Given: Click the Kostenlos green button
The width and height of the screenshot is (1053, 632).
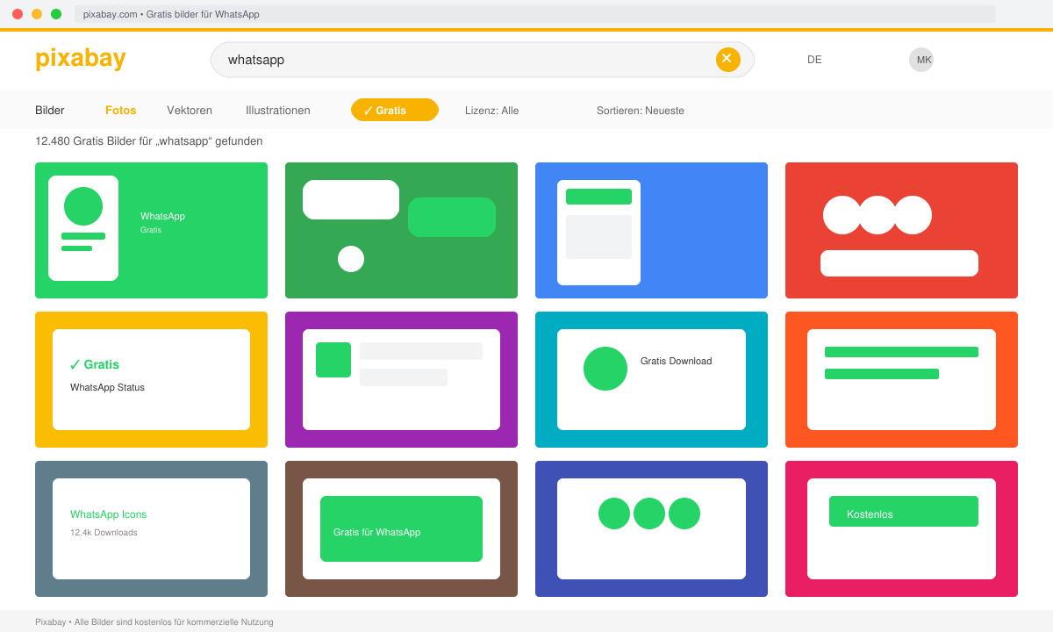Looking at the screenshot, I should point(904,511).
